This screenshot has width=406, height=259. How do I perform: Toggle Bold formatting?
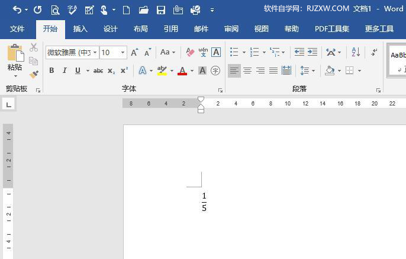(51, 71)
